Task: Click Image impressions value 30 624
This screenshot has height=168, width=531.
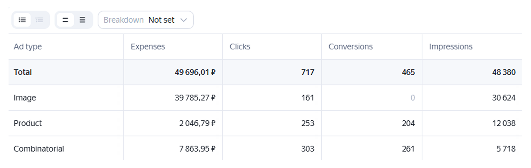Action: (x=504, y=98)
